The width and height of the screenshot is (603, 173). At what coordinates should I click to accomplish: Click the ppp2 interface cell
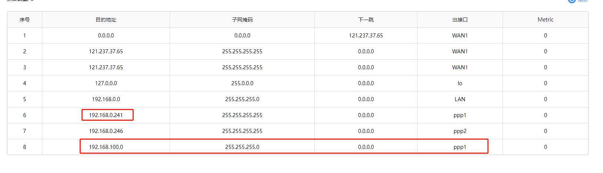pos(460,131)
